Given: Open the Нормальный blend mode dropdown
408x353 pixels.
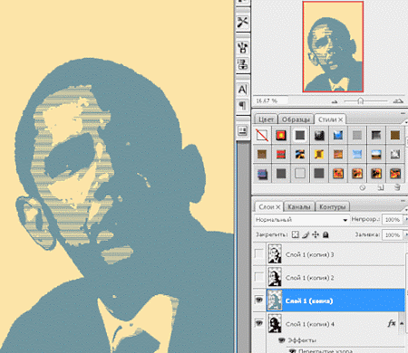Looking at the screenshot, I should (x=301, y=219).
